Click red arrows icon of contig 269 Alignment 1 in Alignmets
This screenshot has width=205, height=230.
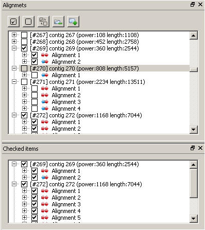(x=45, y=55)
